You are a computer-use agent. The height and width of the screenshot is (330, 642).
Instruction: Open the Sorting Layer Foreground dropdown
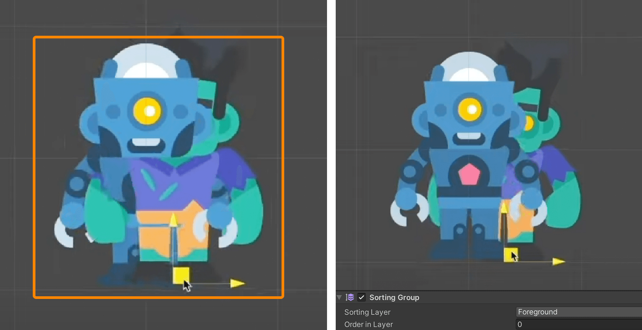point(579,312)
